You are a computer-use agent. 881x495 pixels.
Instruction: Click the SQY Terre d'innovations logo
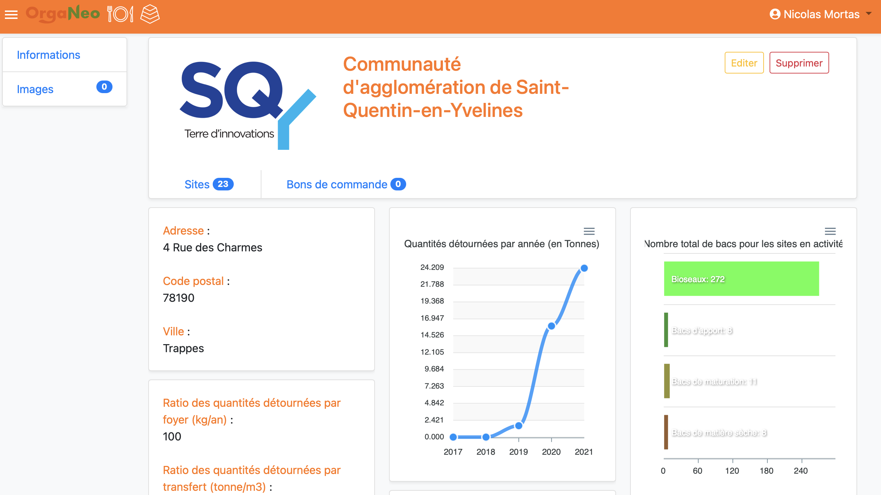coord(248,105)
